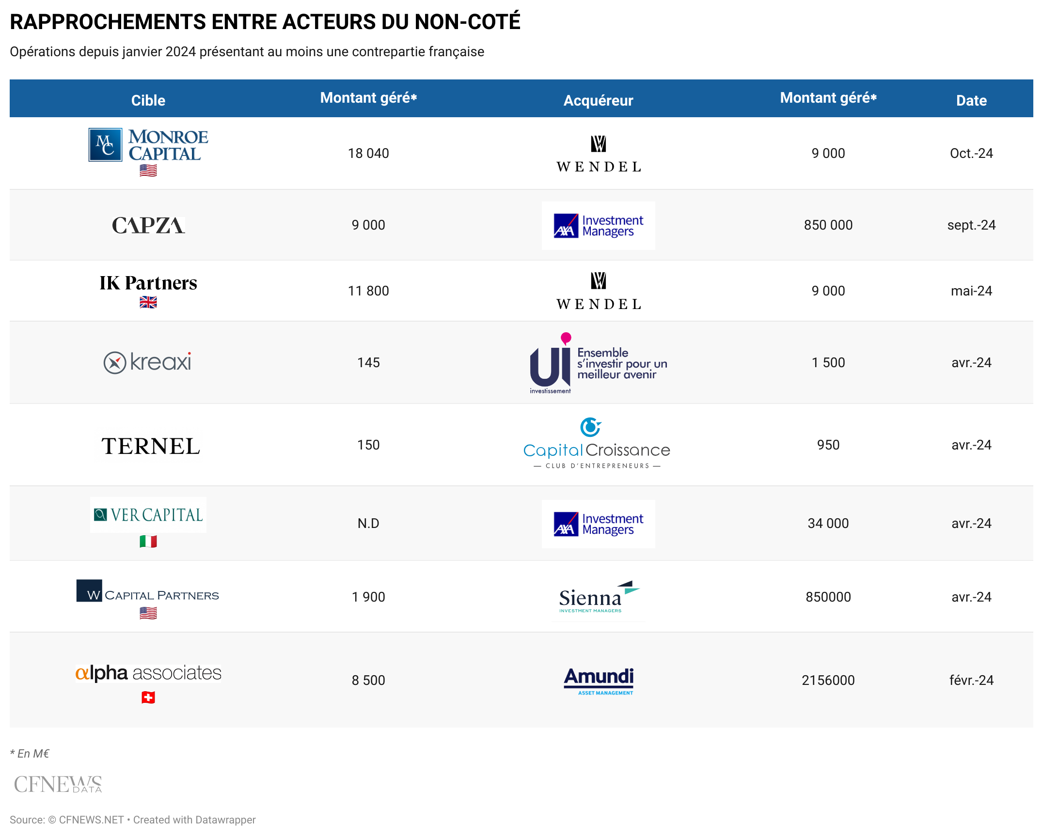This screenshot has height=837, width=1043.
Task: Click the Sienna Investment Managers logo
Action: tap(598, 598)
